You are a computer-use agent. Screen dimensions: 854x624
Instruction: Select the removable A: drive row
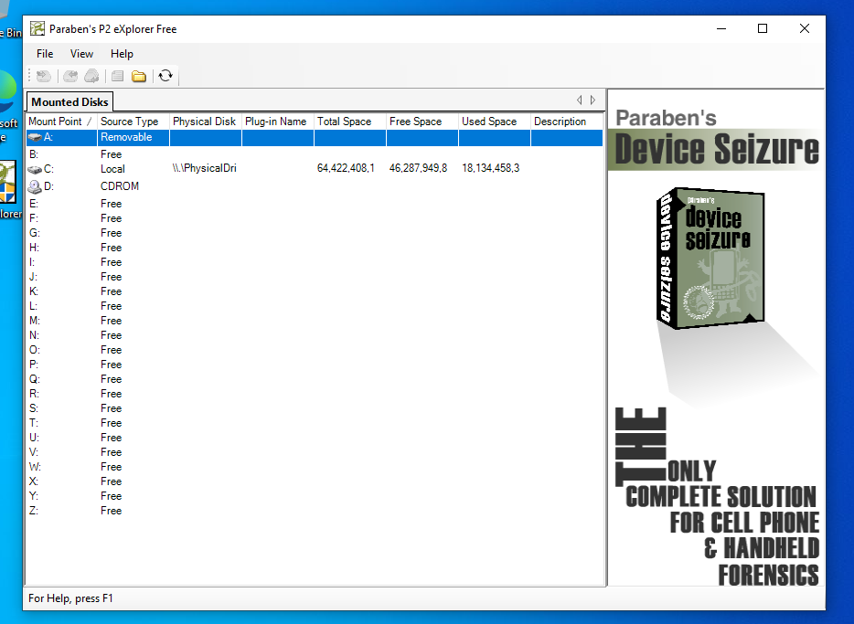coord(126,137)
